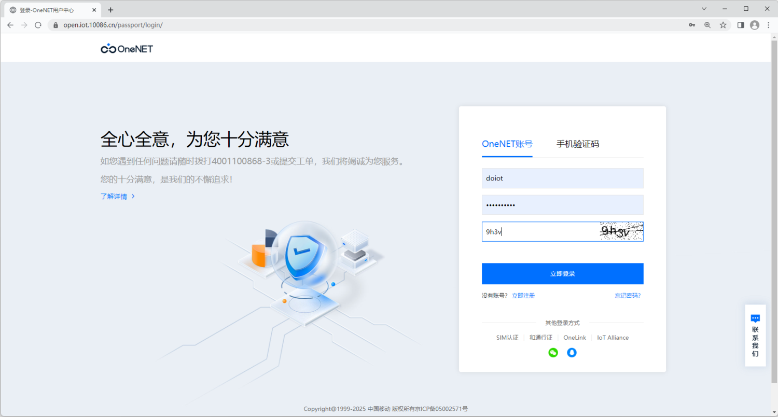Click the 立即注册 registration link

(523, 295)
